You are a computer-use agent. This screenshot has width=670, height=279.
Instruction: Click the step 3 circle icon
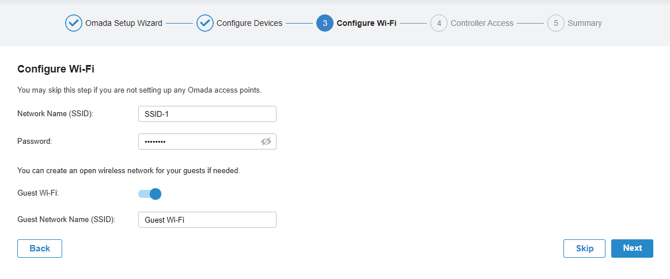point(325,24)
